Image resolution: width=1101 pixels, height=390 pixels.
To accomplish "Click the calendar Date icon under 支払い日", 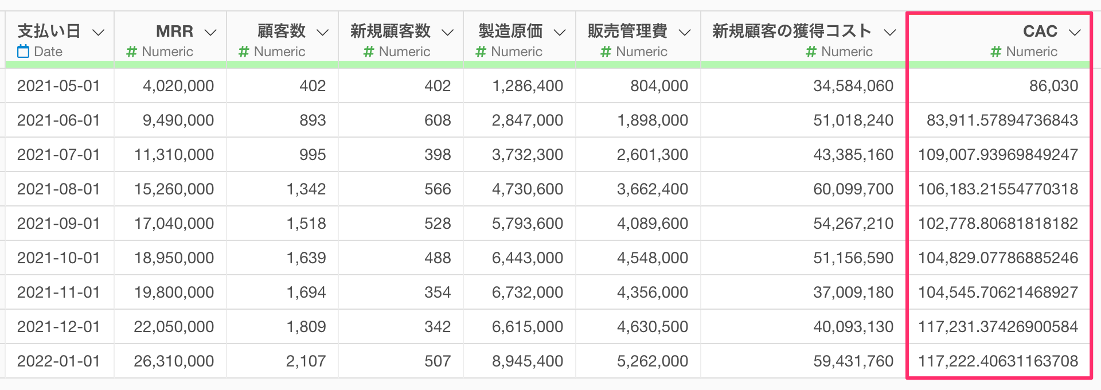I will (x=23, y=52).
